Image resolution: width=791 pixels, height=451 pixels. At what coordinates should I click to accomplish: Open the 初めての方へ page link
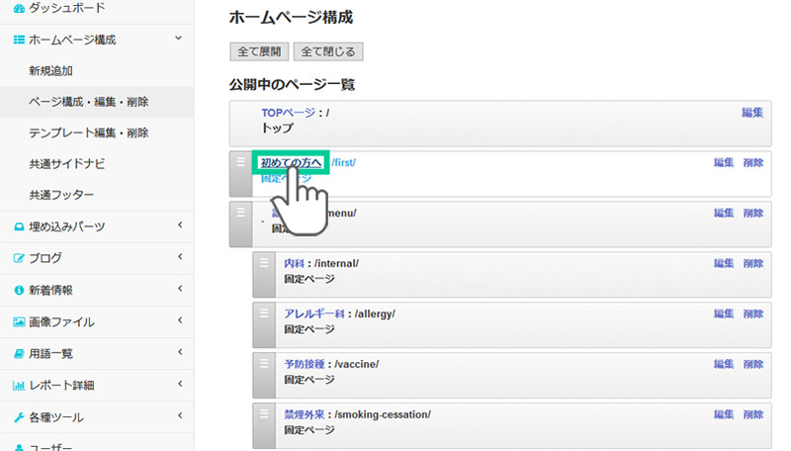click(291, 162)
